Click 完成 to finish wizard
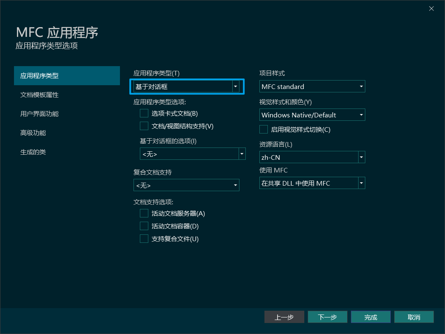This screenshot has width=445, height=334. point(371,317)
